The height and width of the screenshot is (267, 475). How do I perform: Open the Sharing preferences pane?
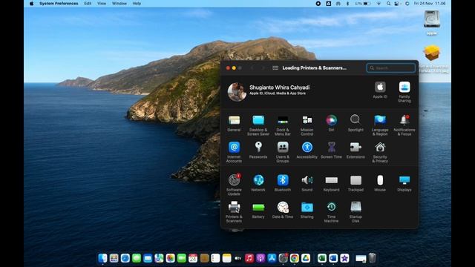tap(307, 208)
